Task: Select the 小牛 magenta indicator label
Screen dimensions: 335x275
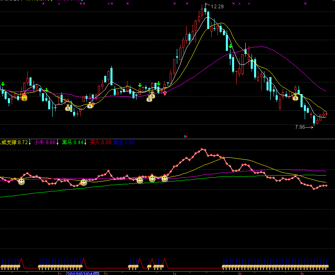Action: 39,142
